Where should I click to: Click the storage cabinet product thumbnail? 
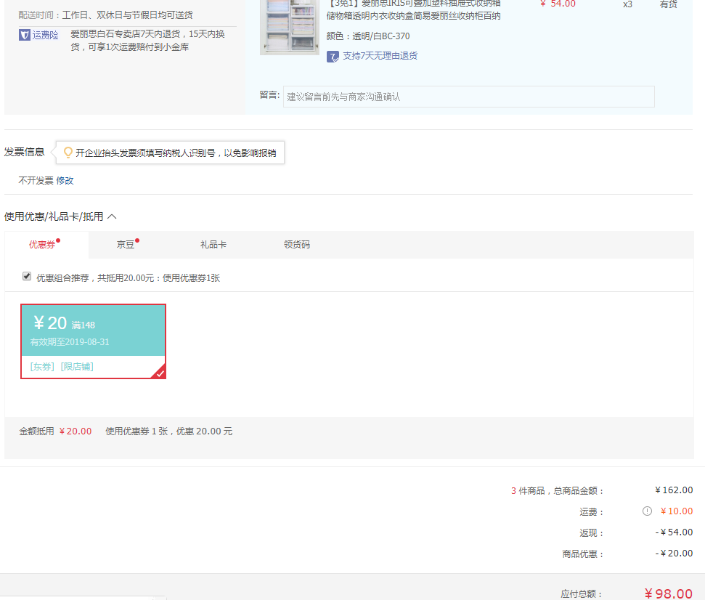tap(290, 27)
